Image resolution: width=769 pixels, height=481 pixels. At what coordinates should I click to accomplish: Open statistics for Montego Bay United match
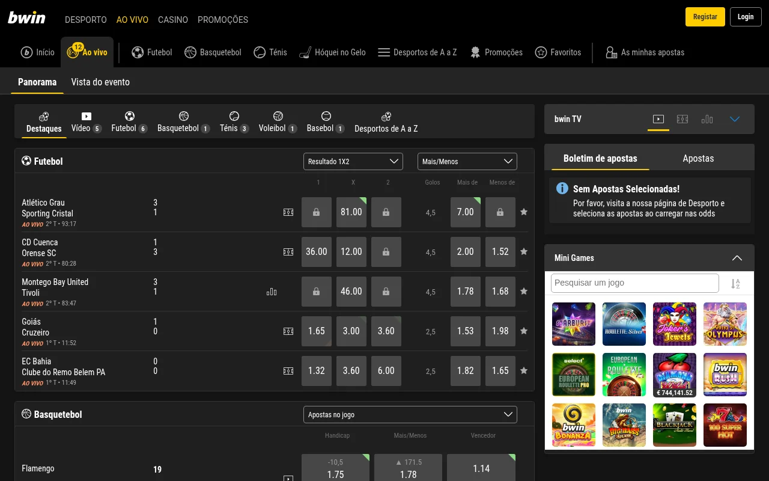[272, 292]
